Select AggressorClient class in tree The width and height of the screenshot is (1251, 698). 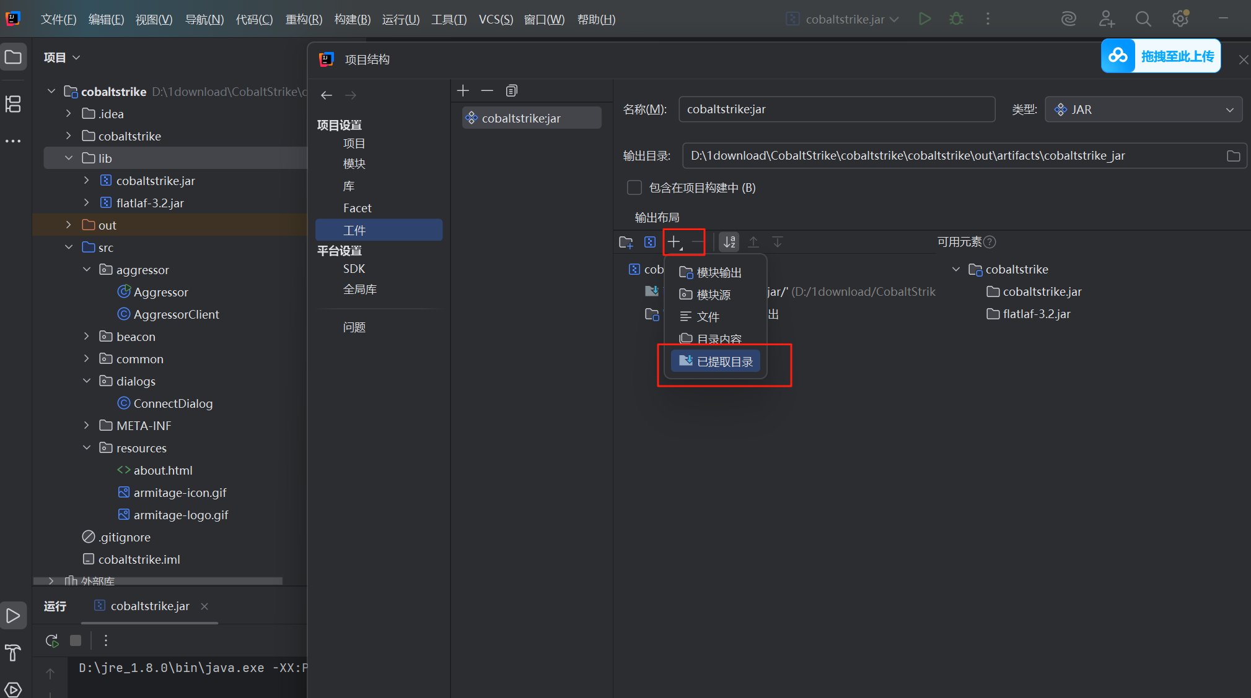pyautogui.click(x=169, y=314)
